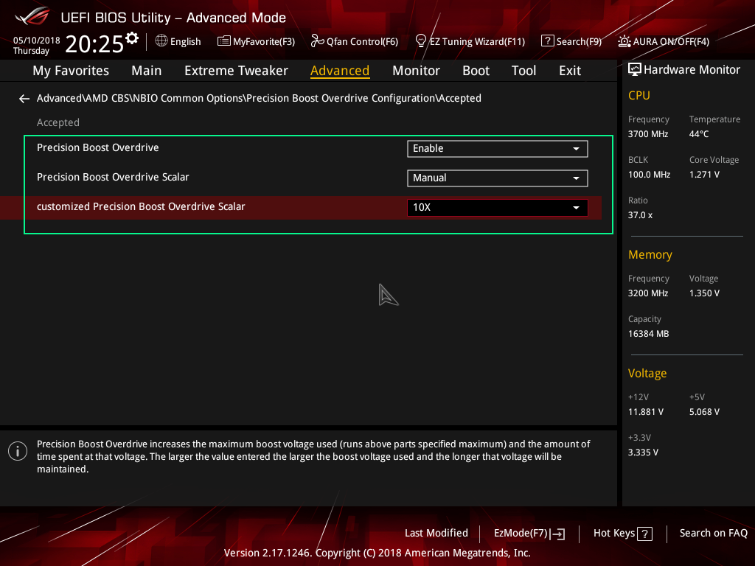The width and height of the screenshot is (755, 566).
Task: Click the Hot Keys question mark icon
Action: click(x=644, y=534)
